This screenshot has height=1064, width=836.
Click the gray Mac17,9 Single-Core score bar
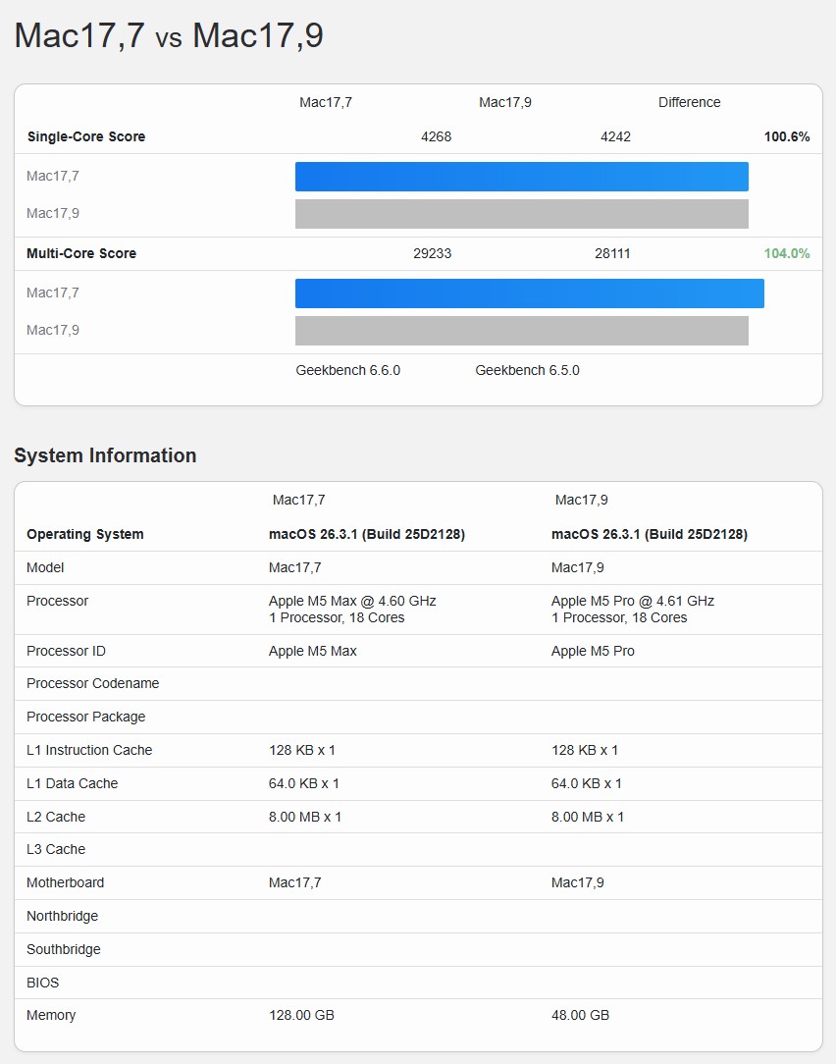[x=521, y=214]
